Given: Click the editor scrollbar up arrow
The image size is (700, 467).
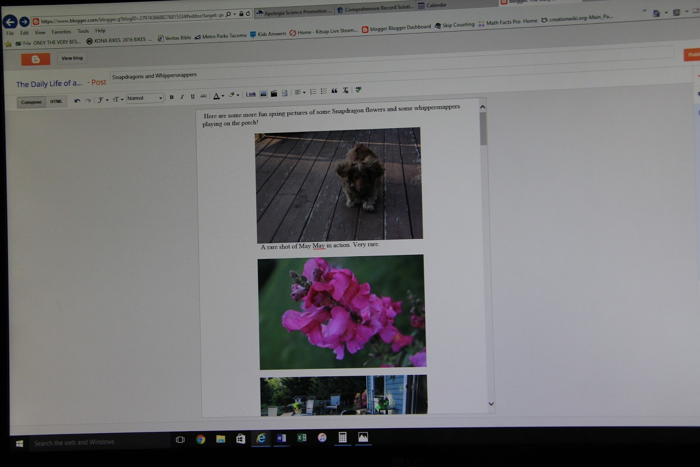Looking at the screenshot, I should pyautogui.click(x=483, y=106).
